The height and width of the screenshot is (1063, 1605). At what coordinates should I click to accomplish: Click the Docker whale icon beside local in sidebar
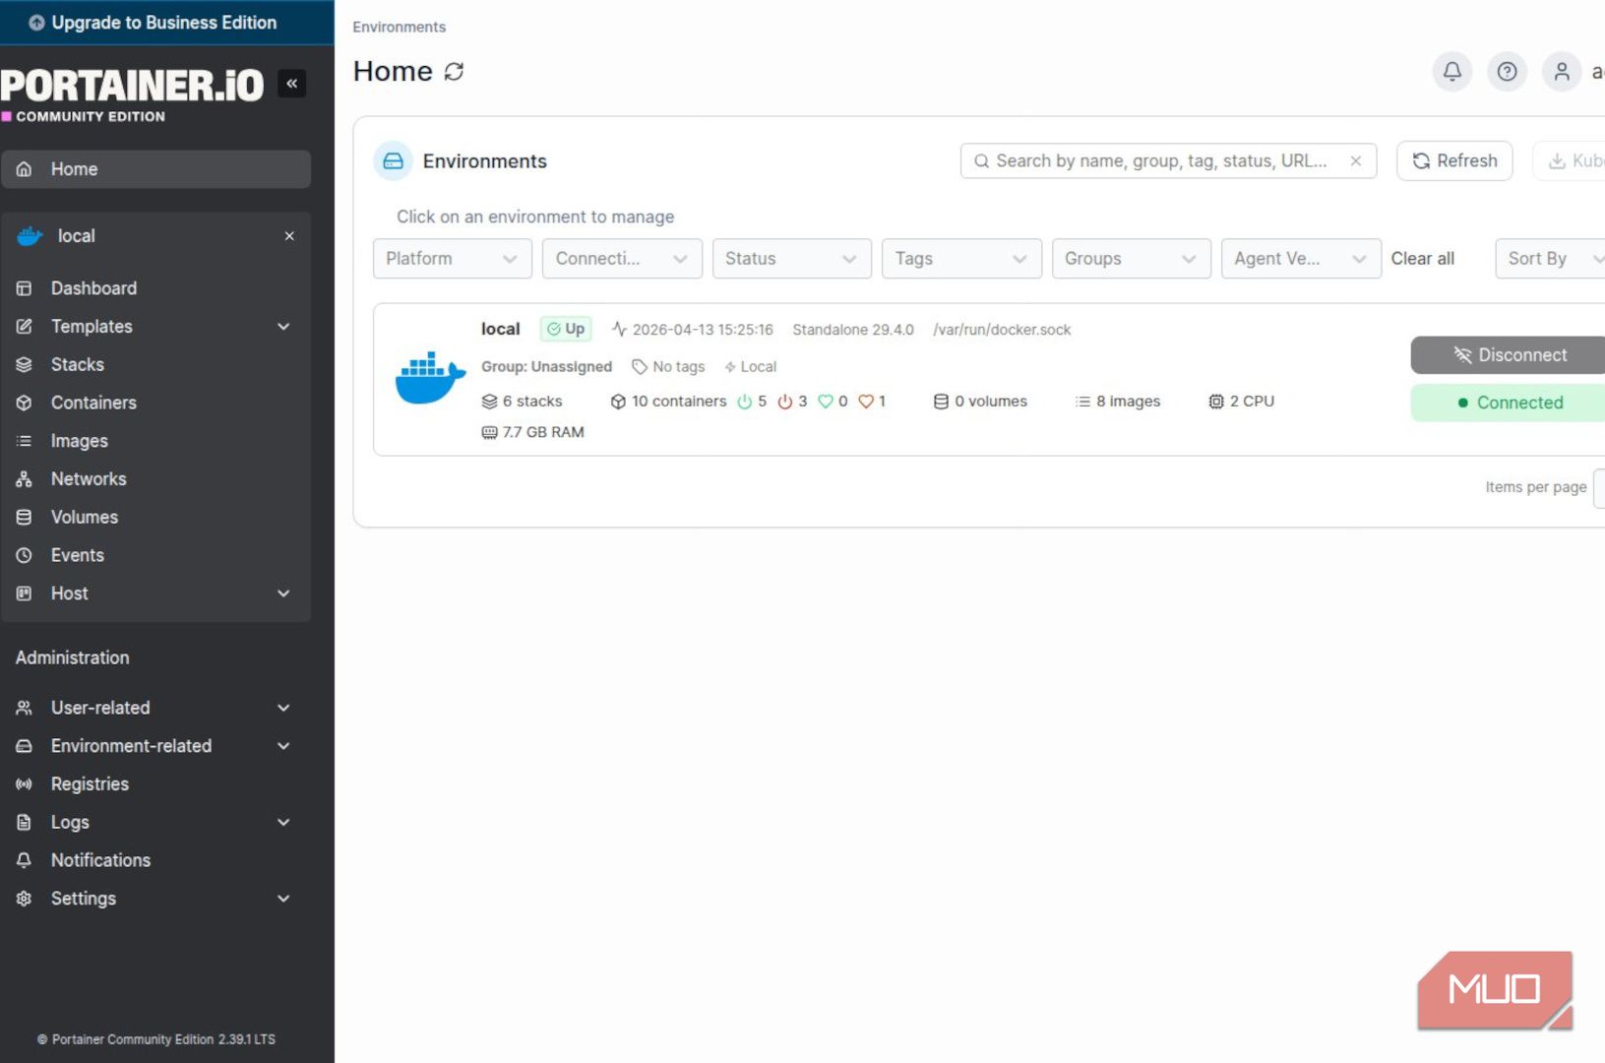31,236
